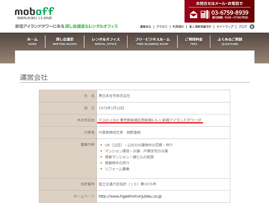This screenshot has height=205, width=269.
Task: Click the 運営会社 page heading
Action: (x=34, y=77)
